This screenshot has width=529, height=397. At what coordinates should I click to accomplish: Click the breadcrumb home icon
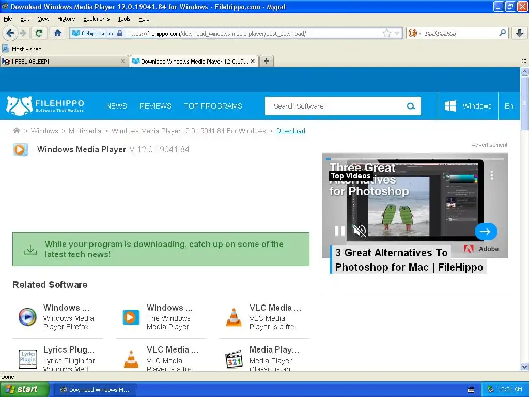point(17,131)
